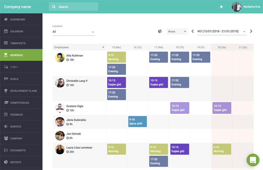Open Calendar menu item
This screenshot has height=170, width=263.
(21, 31)
